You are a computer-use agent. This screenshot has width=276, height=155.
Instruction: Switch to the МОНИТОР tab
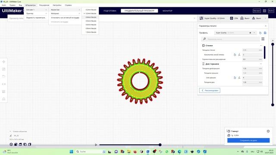167,11
